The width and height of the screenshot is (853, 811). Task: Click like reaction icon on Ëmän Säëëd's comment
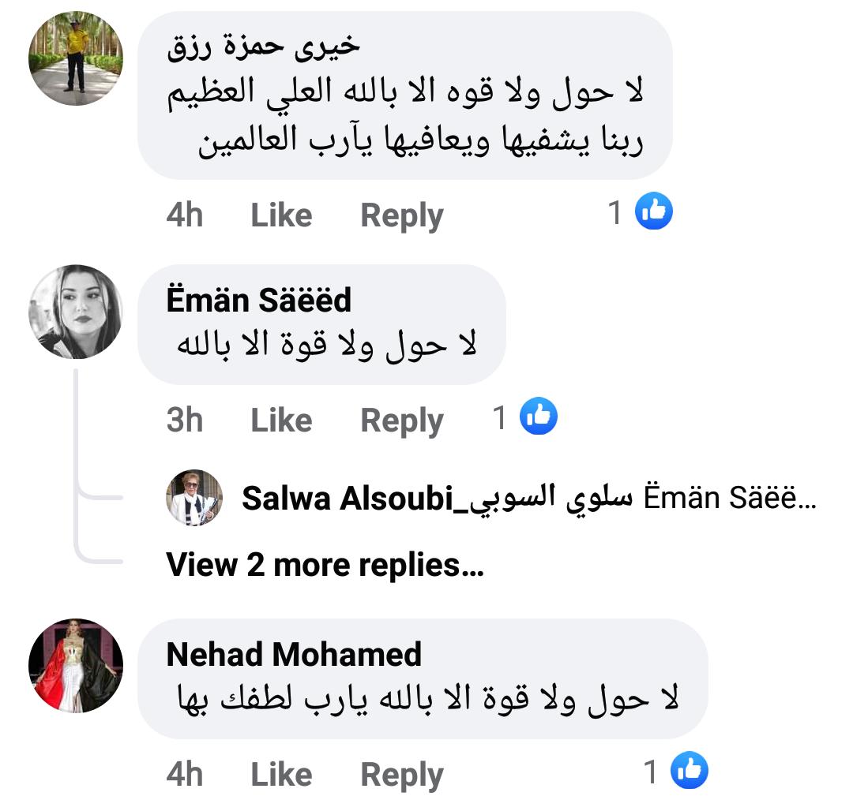539,416
